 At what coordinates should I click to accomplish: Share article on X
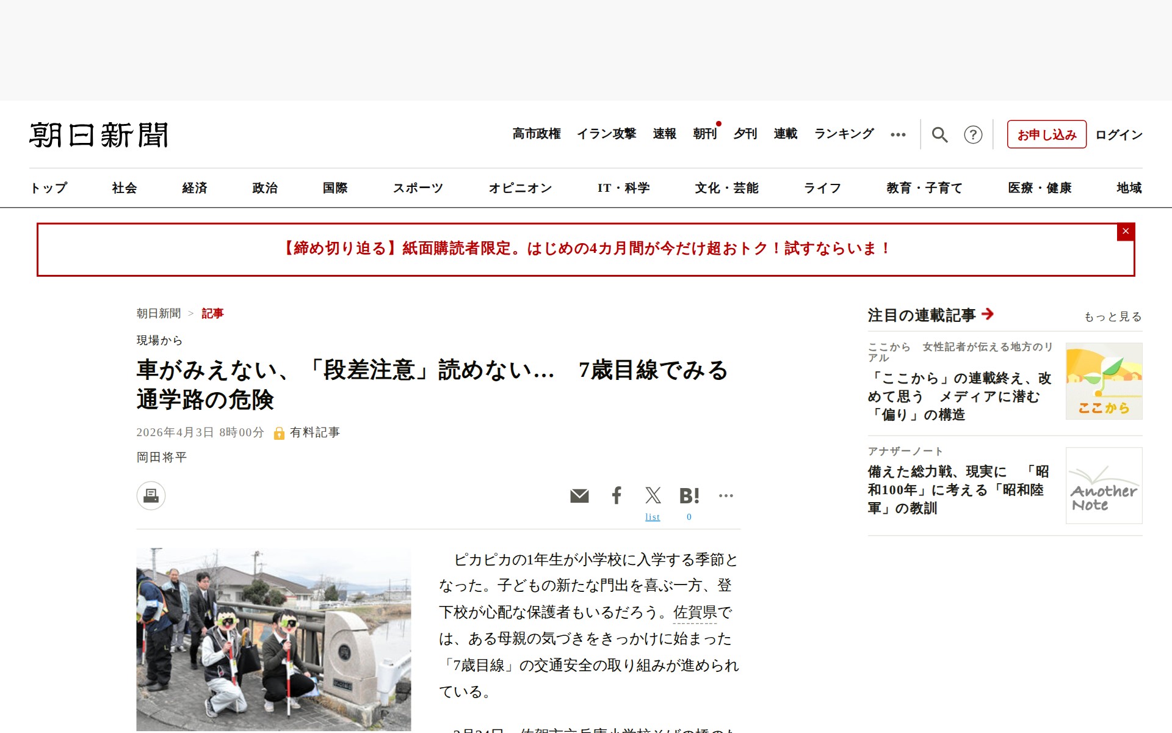coord(653,495)
